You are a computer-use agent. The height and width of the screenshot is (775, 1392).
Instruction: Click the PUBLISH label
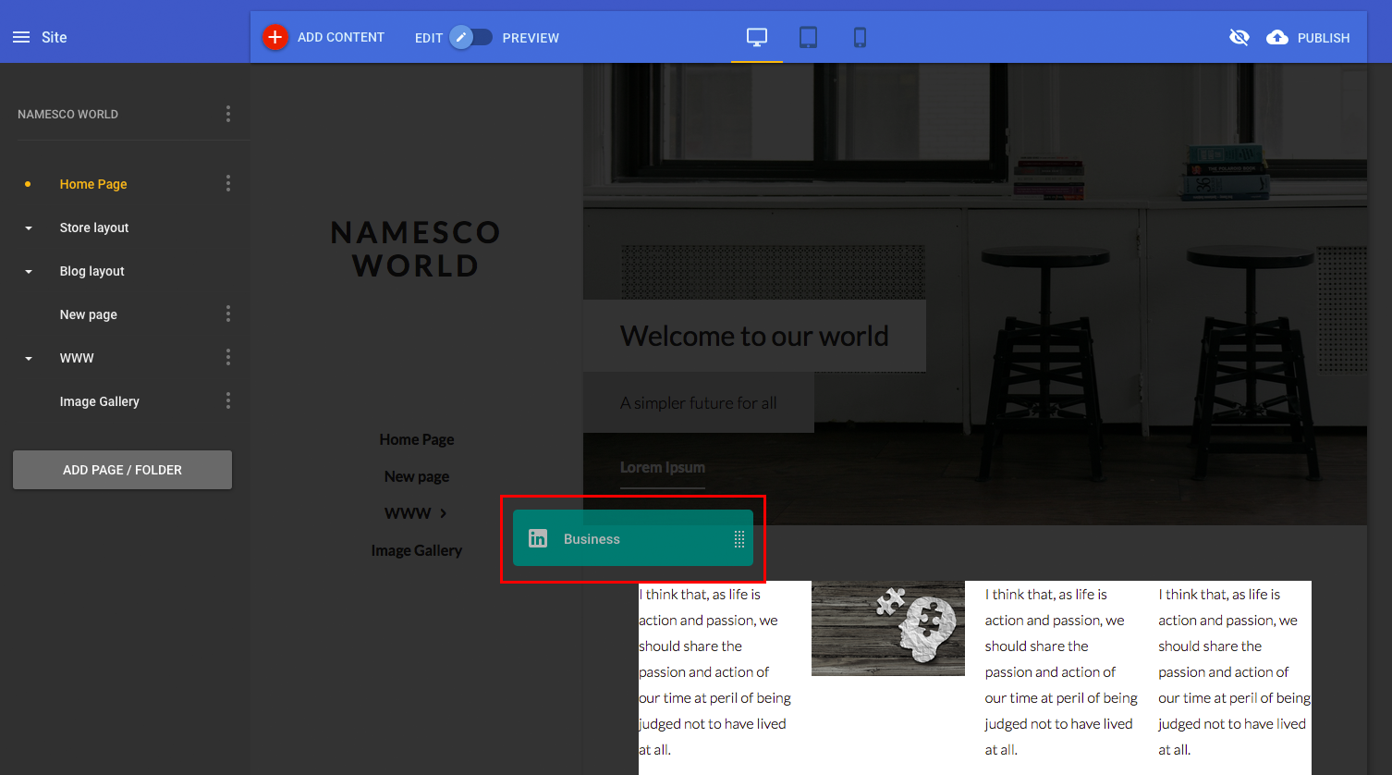tap(1324, 38)
